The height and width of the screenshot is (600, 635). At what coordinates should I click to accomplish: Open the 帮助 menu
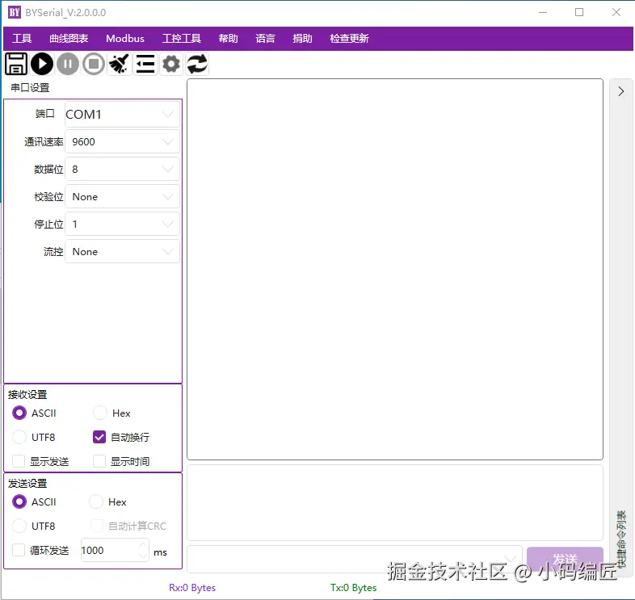[229, 39]
